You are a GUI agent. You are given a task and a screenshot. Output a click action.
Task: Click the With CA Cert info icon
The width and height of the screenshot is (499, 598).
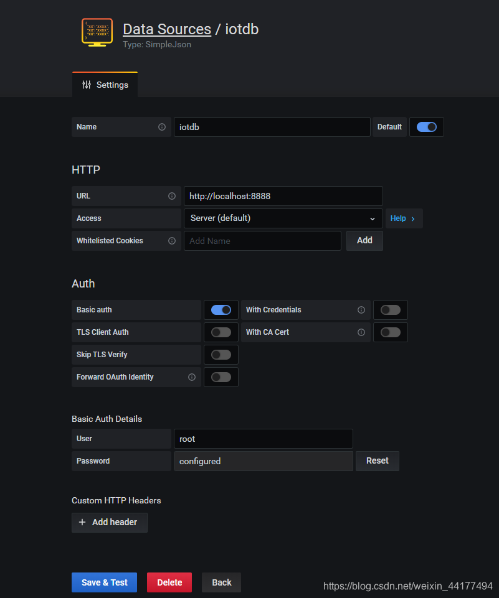pyautogui.click(x=361, y=332)
